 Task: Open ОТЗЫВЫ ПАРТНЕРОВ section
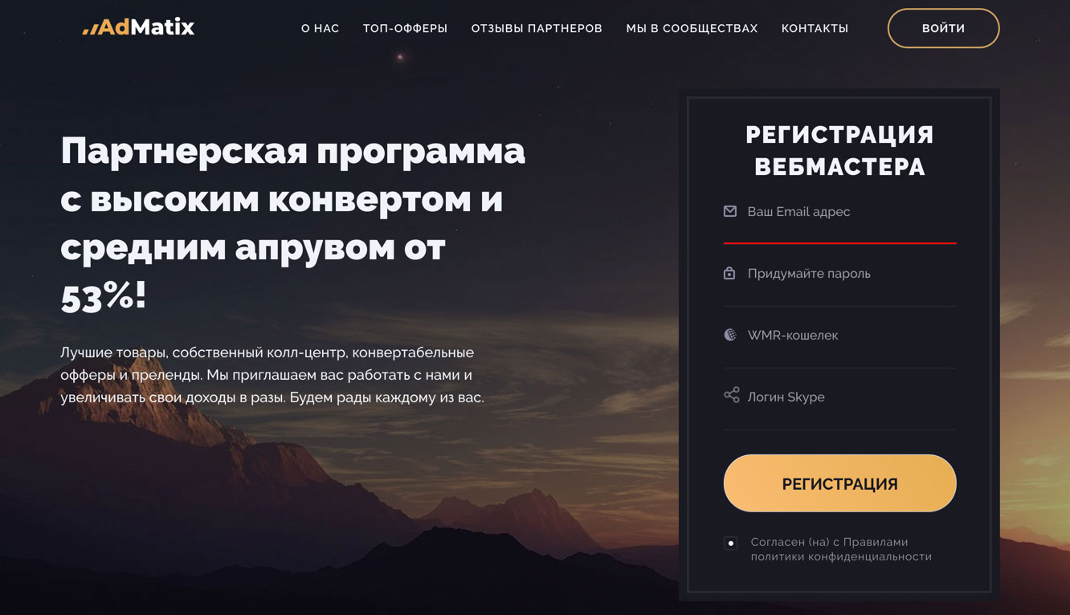tap(537, 28)
